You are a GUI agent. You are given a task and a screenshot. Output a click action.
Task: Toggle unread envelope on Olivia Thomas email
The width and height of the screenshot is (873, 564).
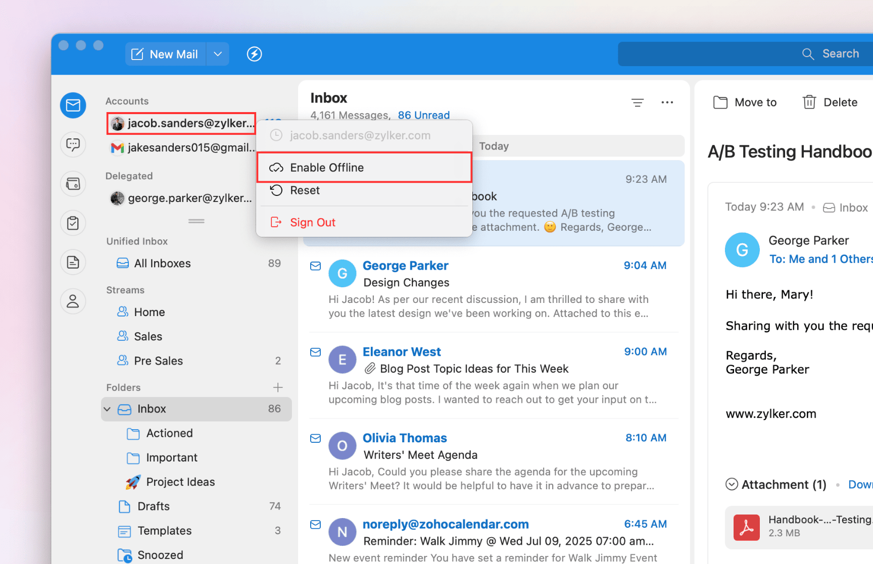point(315,438)
